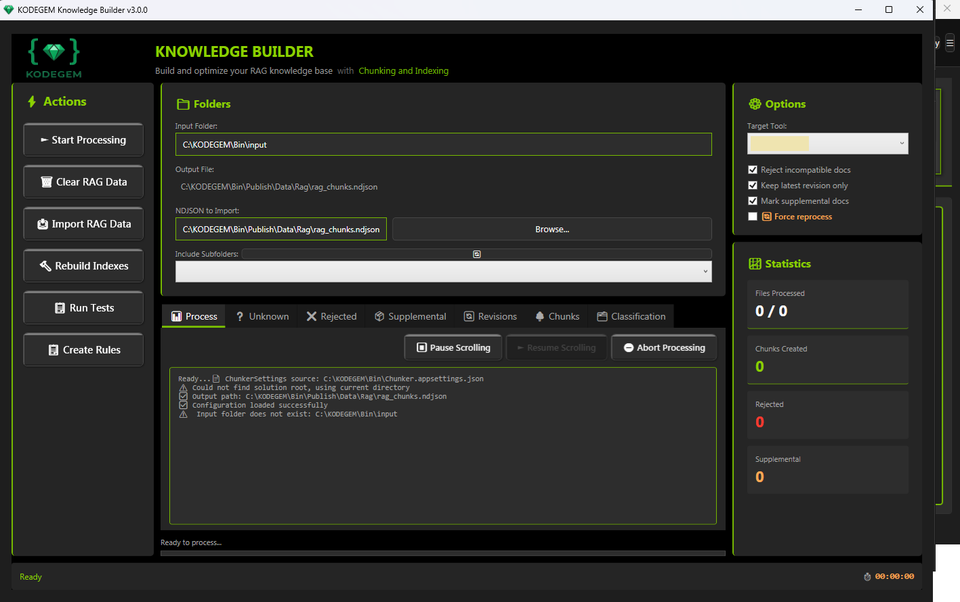Click the progress bar under Ready to process
960x602 pixels.
pyautogui.click(x=443, y=553)
